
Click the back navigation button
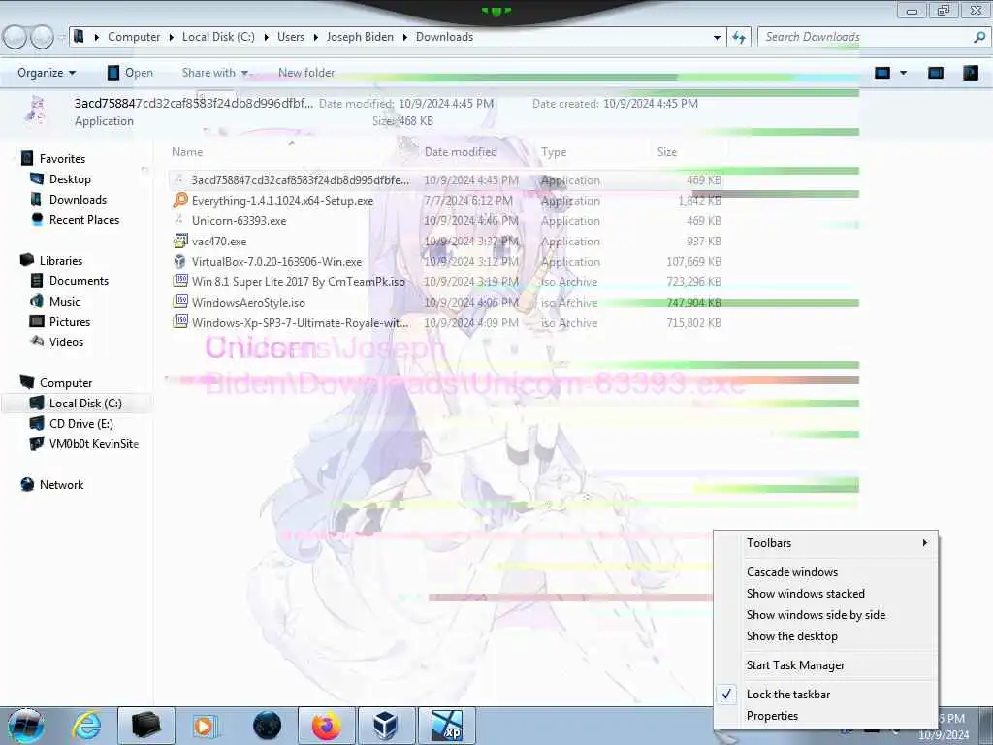point(15,38)
